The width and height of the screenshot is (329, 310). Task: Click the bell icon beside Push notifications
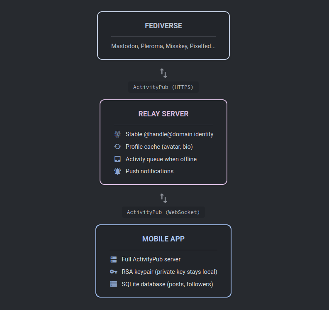pyautogui.click(x=117, y=171)
